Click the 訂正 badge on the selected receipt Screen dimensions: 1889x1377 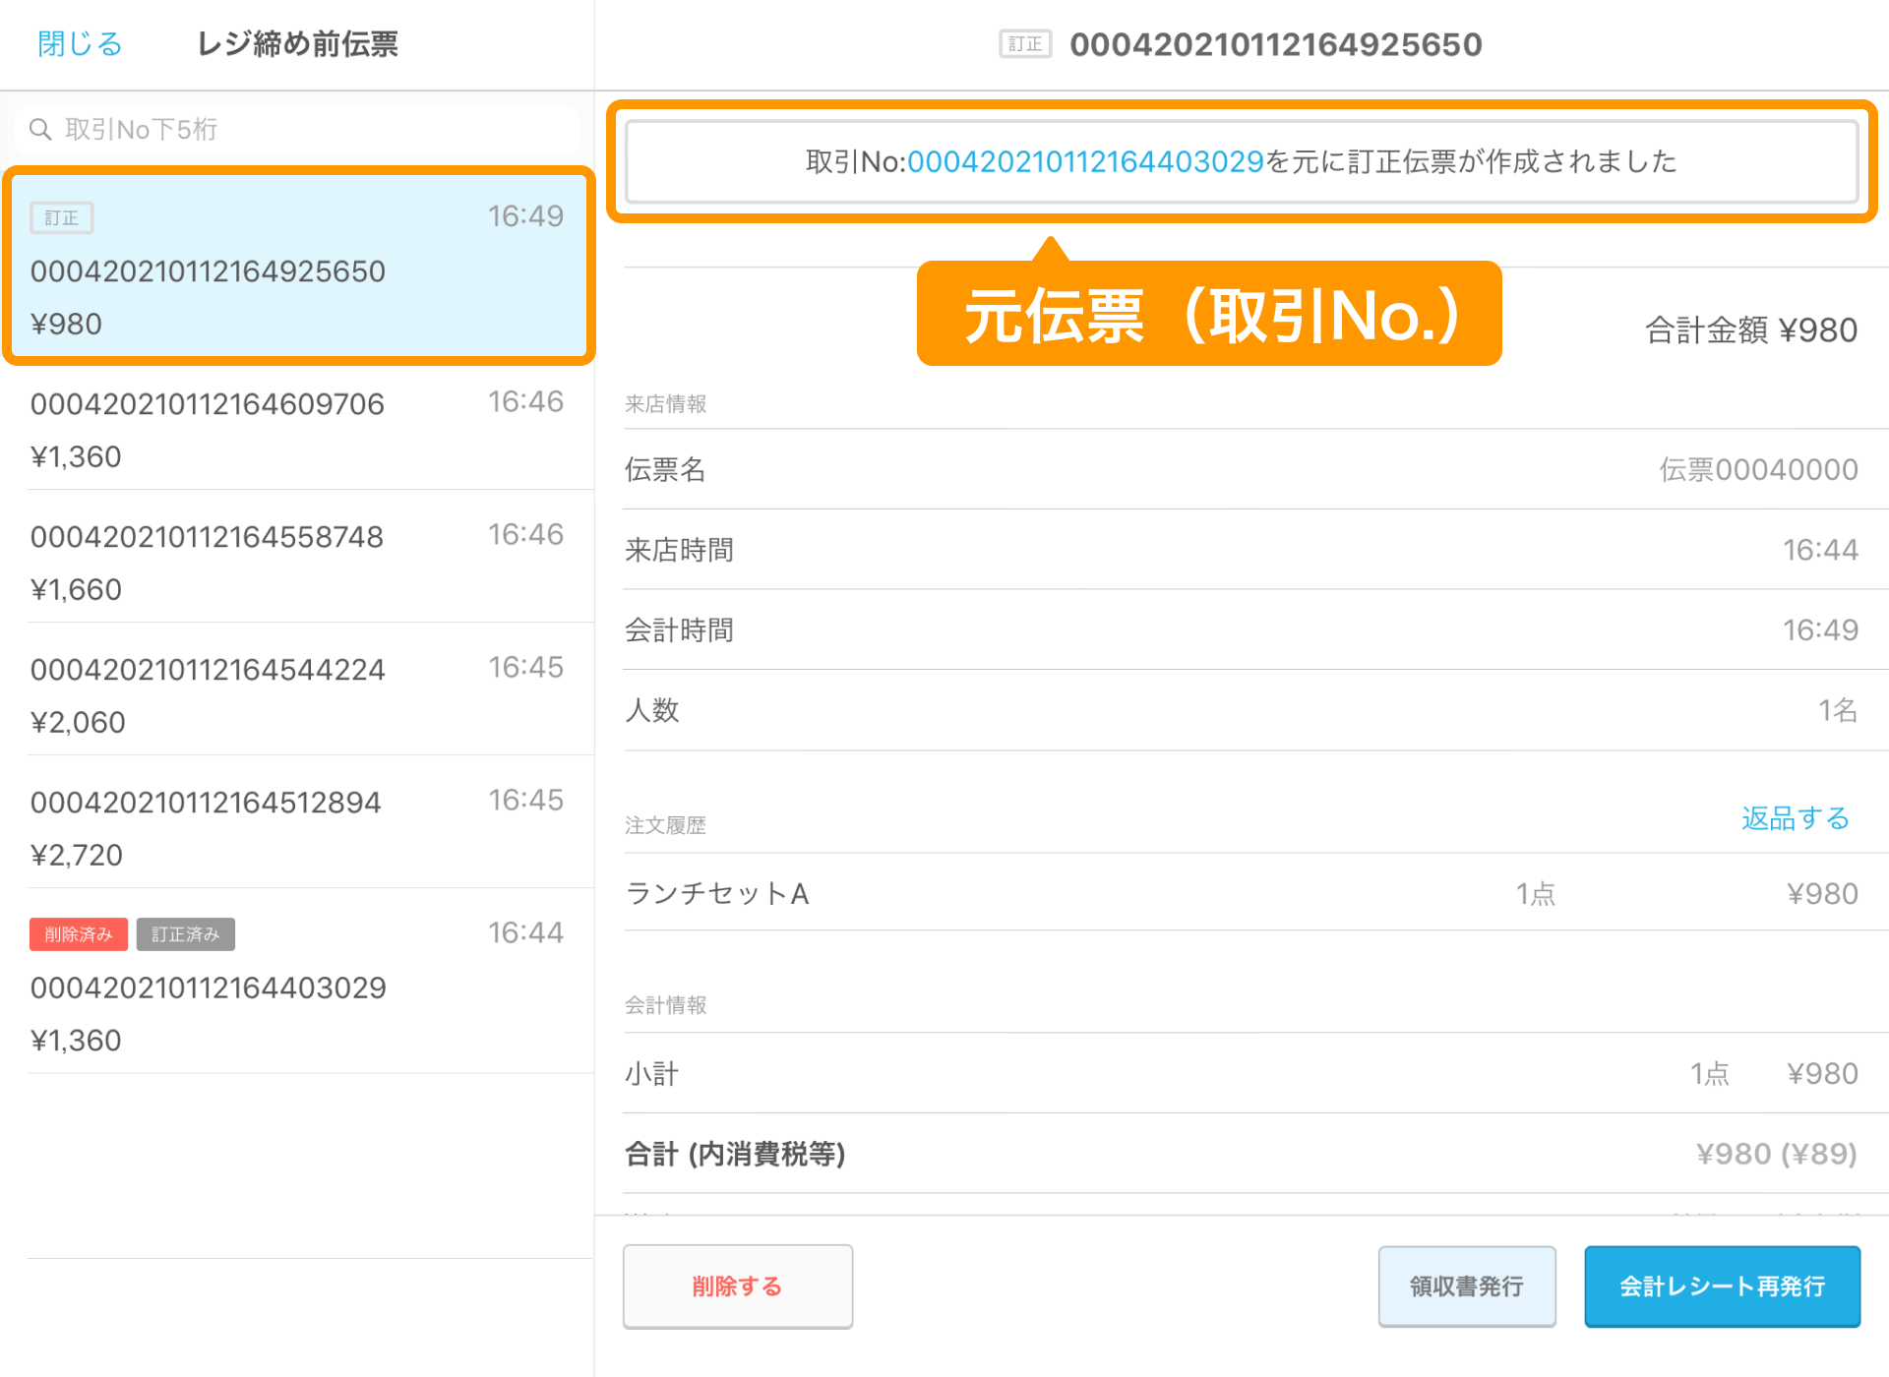point(61,216)
